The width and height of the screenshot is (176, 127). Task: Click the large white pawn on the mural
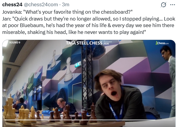tap(68, 69)
